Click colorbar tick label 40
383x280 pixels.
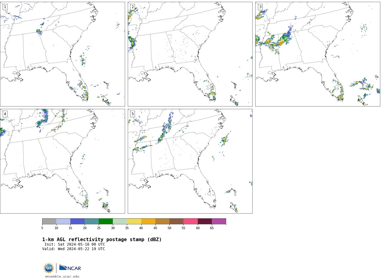pos(141,228)
